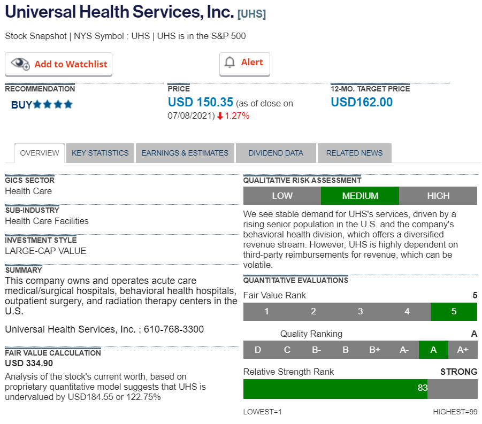Go to the Related News tab
The image size is (482, 424).
point(354,153)
